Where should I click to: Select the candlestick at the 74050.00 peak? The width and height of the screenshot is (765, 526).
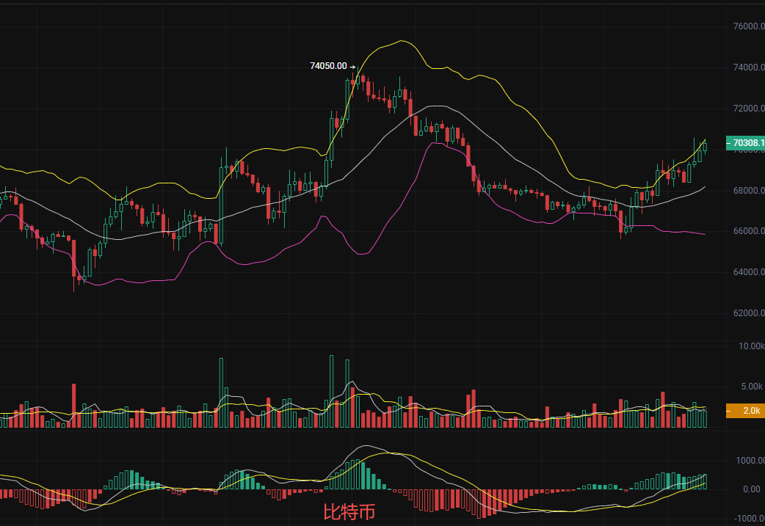[355, 78]
